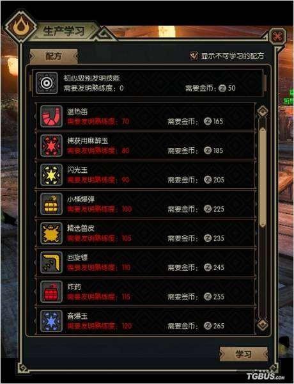
Task: Click the 初心级别发明技能 target icon
Action: (47, 83)
